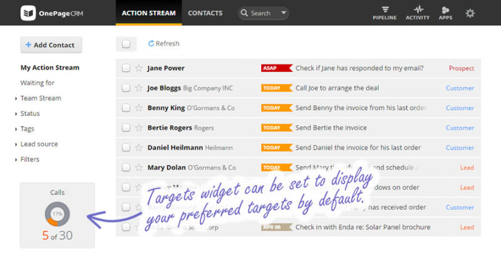The width and height of the screenshot is (501, 259).
Task: Click Customer status on Benny King
Action: pos(460,108)
